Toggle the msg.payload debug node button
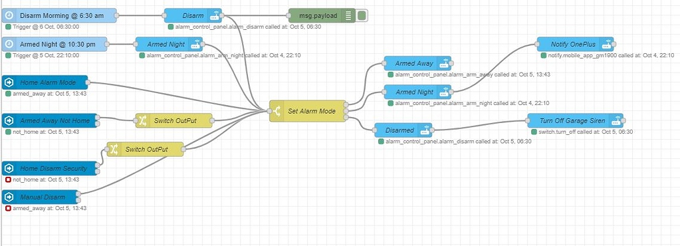The width and height of the screenshot is (680, 246). coord(362,15)
